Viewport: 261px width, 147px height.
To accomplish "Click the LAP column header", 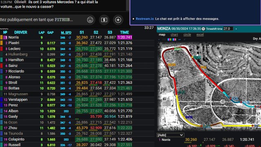I will pyautogui.click(x=42, y=33).
